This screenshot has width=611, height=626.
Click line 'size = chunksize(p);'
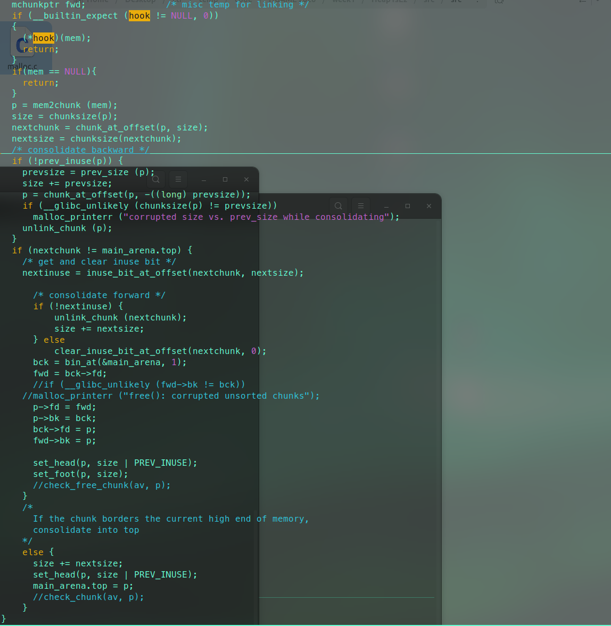pos(64,117)
